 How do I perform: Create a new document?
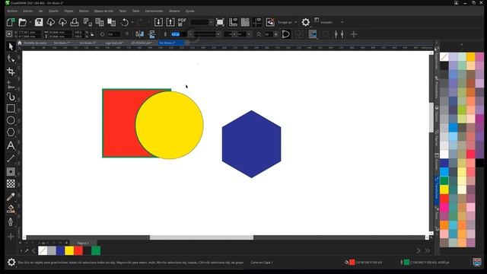[11, 22]
